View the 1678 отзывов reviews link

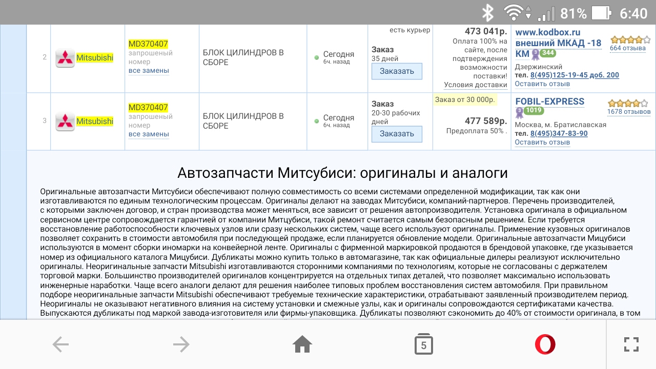[628, 112]
